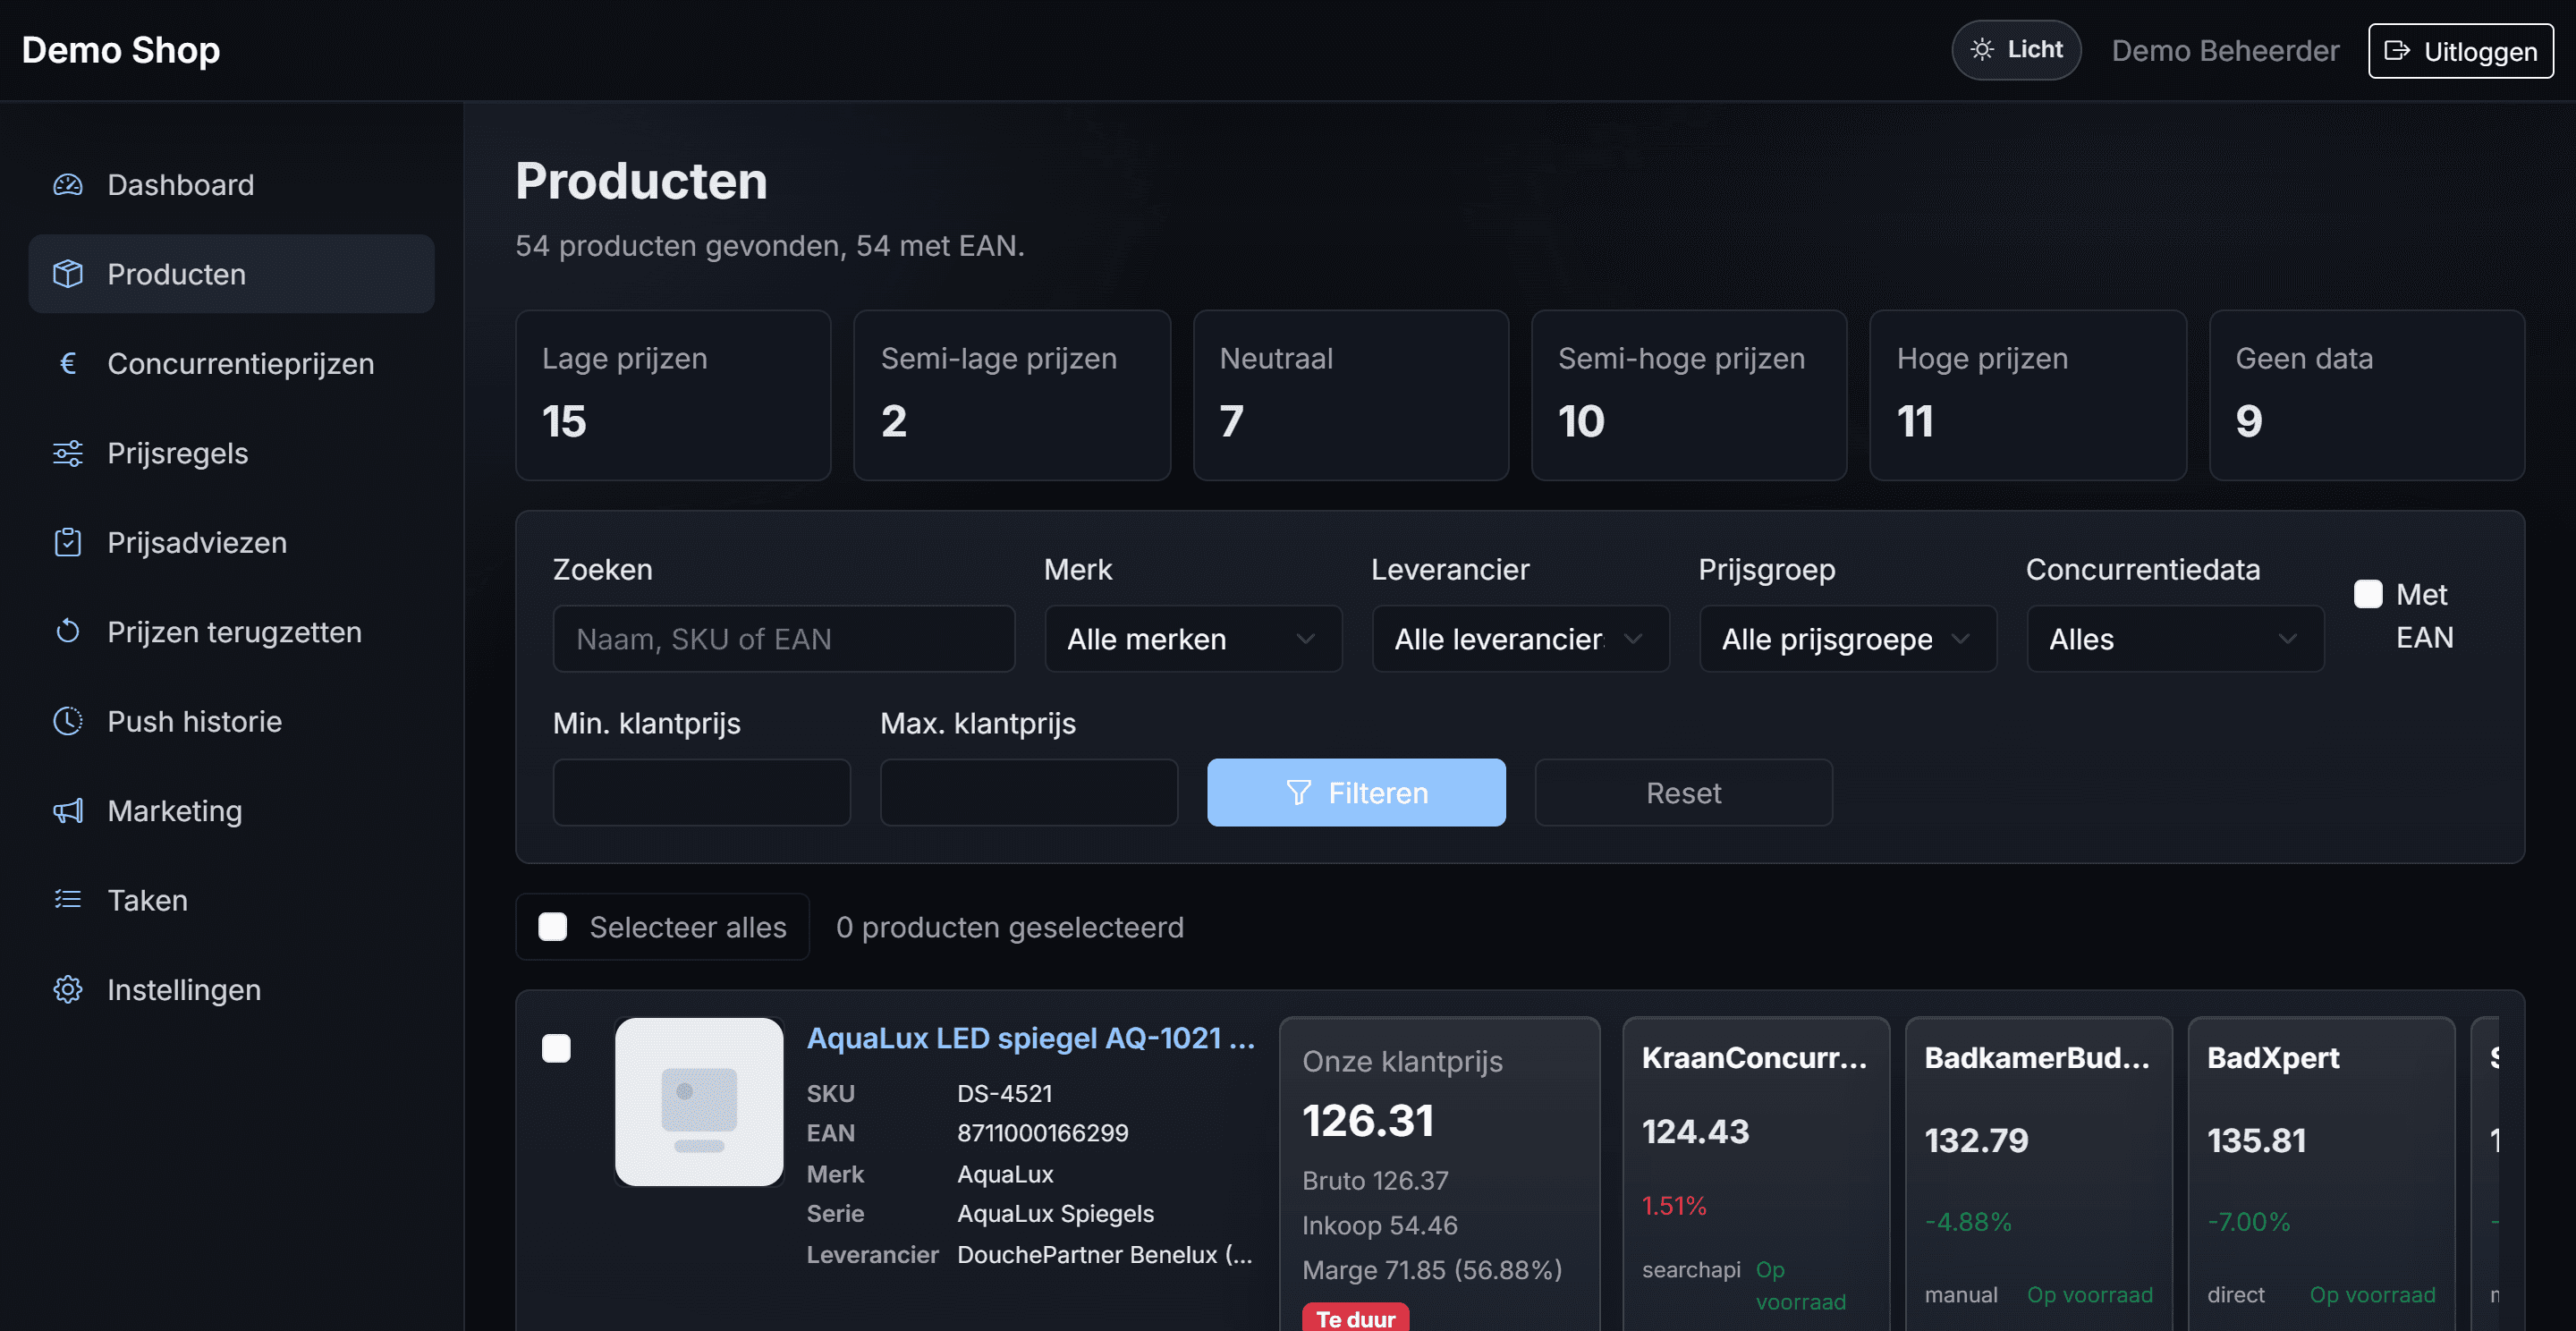Screen dimensions: 2576x1331
Task: Open the Alle merken dropdown
Action: pos(1193,639)
